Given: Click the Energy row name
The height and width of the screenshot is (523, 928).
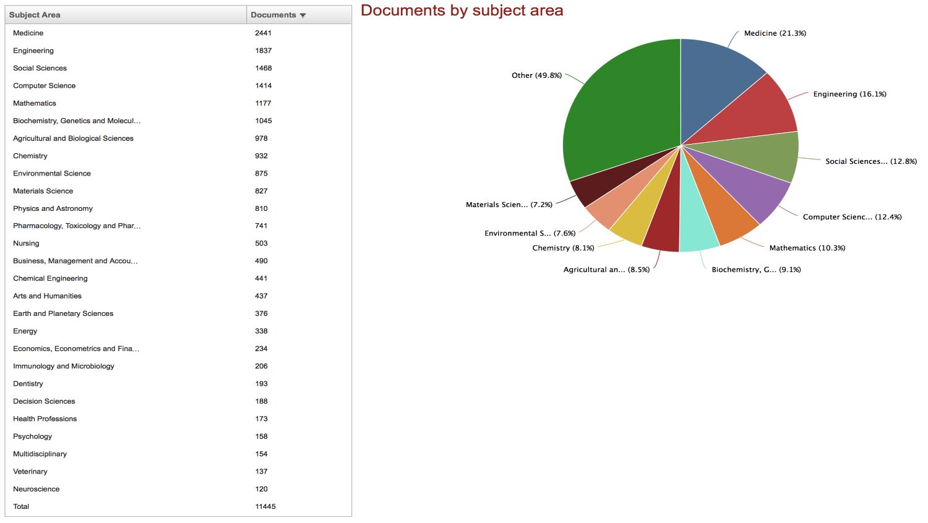Looking at the screenshot, I should 25,331.
